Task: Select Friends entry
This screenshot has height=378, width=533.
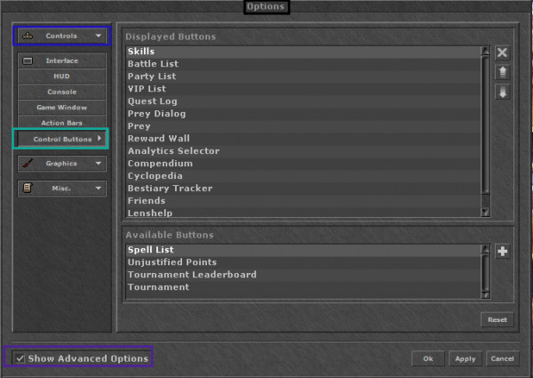Action: click(303, 201)
